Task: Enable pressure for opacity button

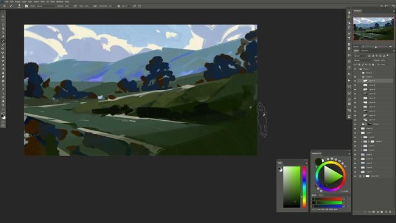Action: [x=75, y=6]
